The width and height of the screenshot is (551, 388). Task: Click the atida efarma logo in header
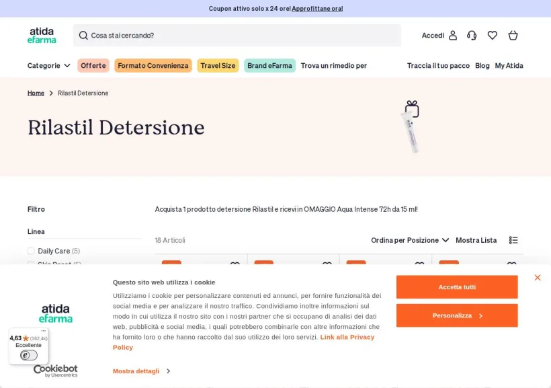click(42, 35)
